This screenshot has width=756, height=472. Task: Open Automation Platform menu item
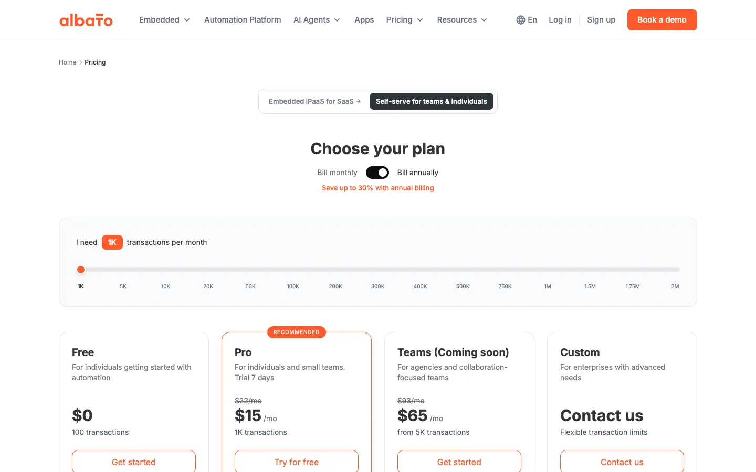[x=243, y=20]
